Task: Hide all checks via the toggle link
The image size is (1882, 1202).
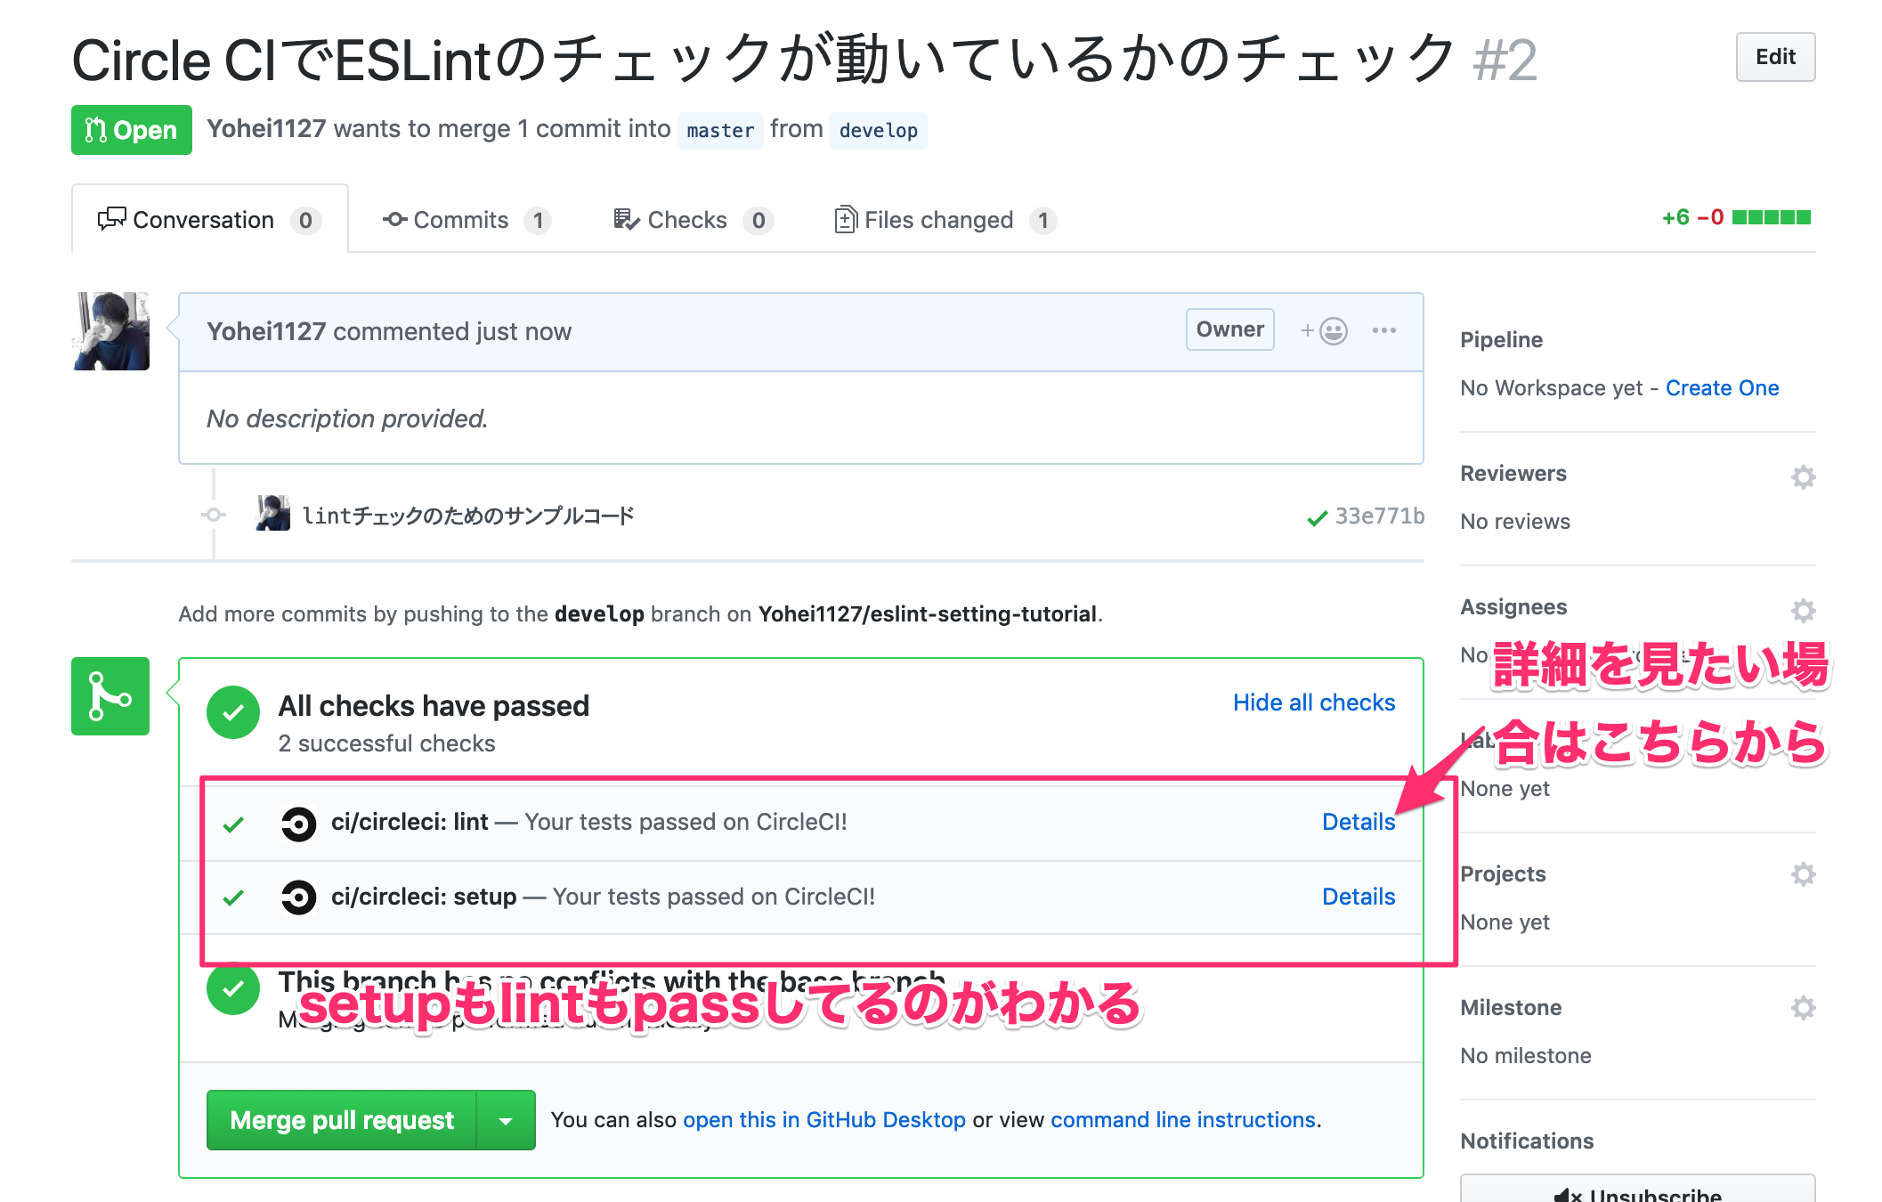Action: (x=1313, y=703)
